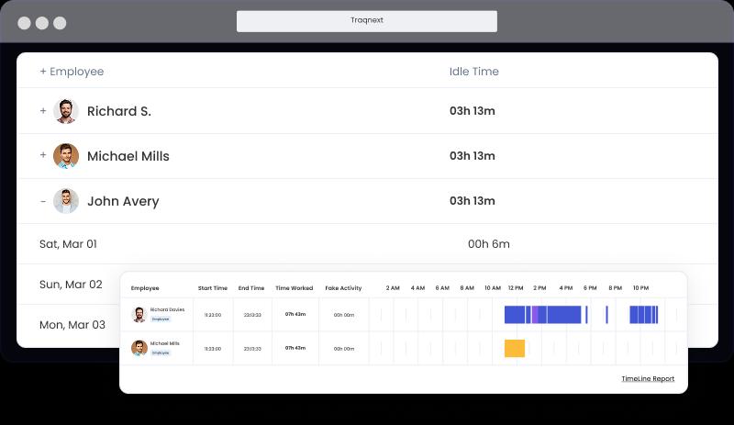Expand the Richard S. row
Image resolution: width=734 pixels, height=425 pixels.
point(42,111)
